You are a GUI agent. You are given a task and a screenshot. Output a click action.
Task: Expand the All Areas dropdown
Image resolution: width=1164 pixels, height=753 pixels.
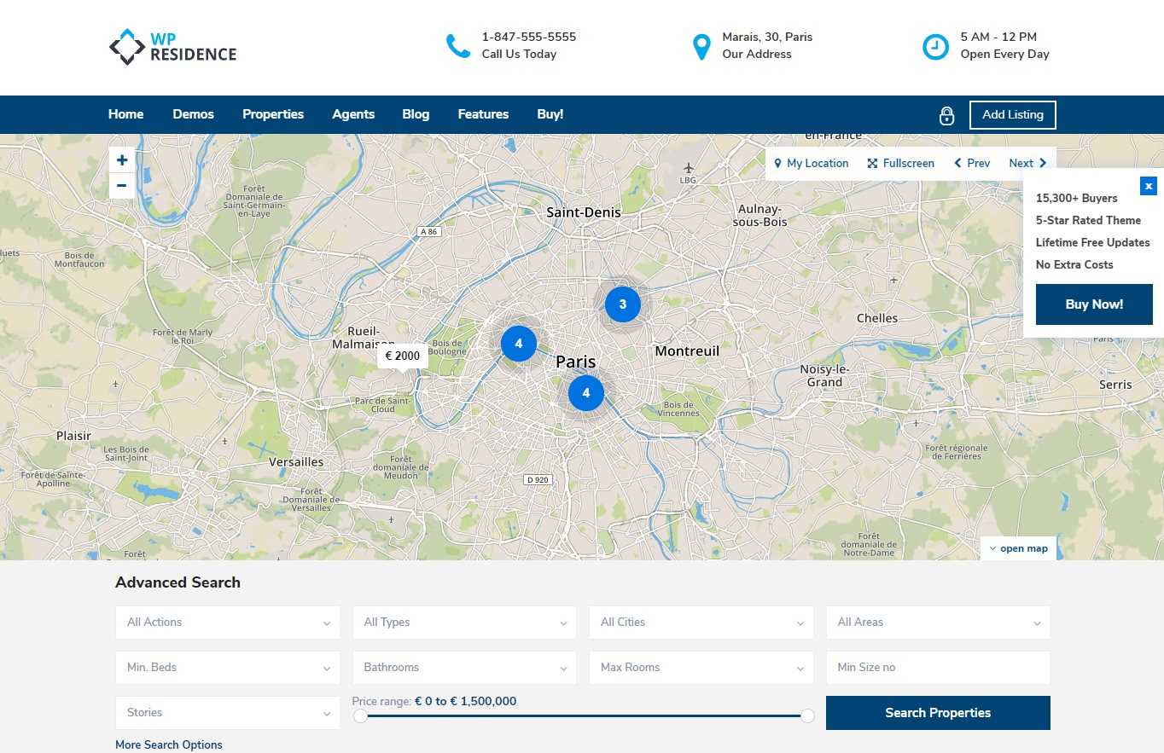click(938, 623)
